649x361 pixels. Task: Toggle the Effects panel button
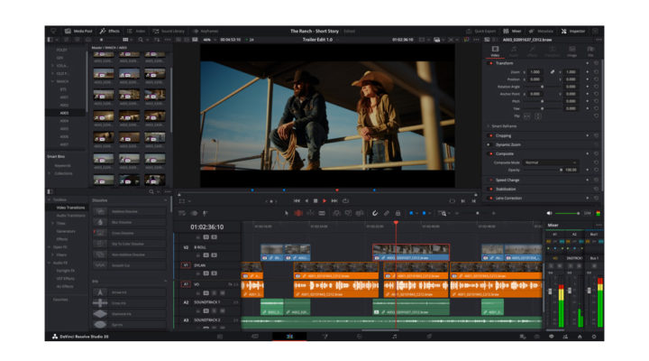(110, 31)
